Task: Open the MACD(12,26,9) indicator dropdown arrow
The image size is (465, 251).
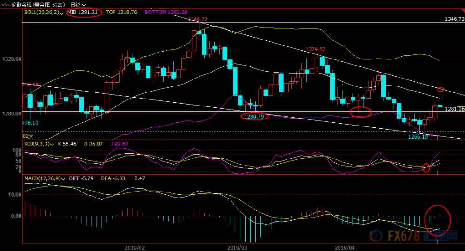Action: click(63, 178)
